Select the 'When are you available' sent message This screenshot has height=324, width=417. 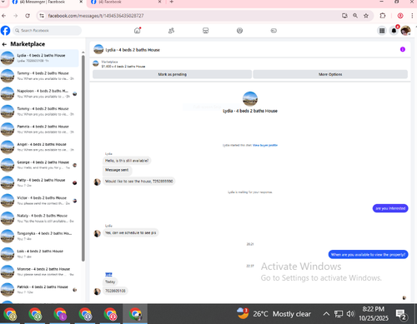pos(368,254)
